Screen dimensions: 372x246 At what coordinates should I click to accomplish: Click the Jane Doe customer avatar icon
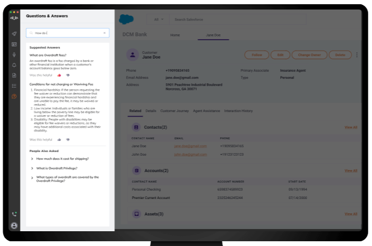pos(132,55)
